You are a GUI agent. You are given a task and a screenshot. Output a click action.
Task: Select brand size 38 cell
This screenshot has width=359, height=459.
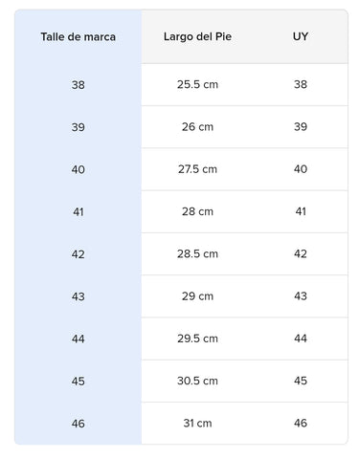78,85
